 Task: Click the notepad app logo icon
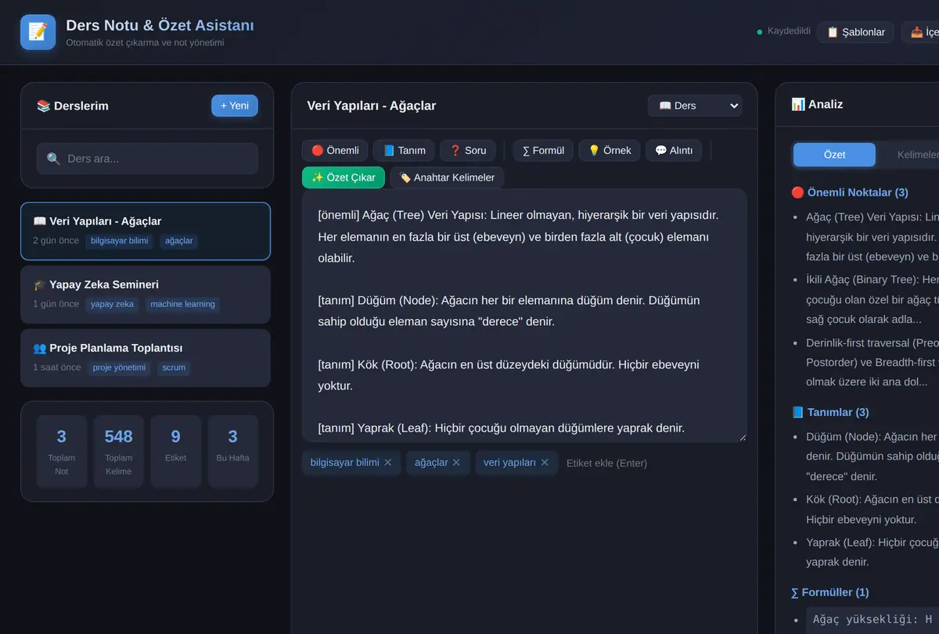(38, 32)
